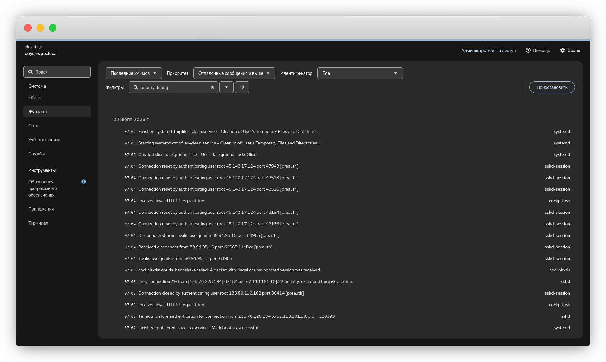Open the cockpit-tls gnutls_handshake failed entry
Screen dimensions: 606x362
tap(229, 270)
